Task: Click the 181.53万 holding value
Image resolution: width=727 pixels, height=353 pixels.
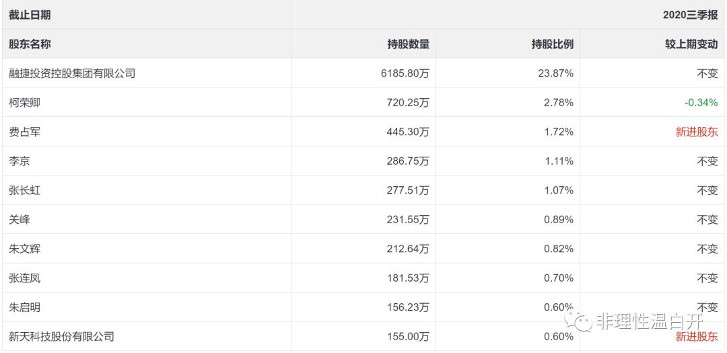Action: click(408, 278)
